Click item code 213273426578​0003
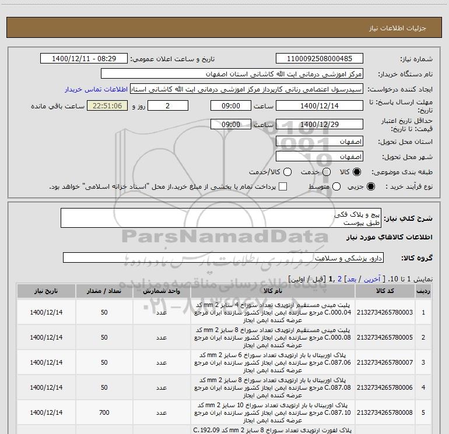The image size is (449, 434). point(385,312)
